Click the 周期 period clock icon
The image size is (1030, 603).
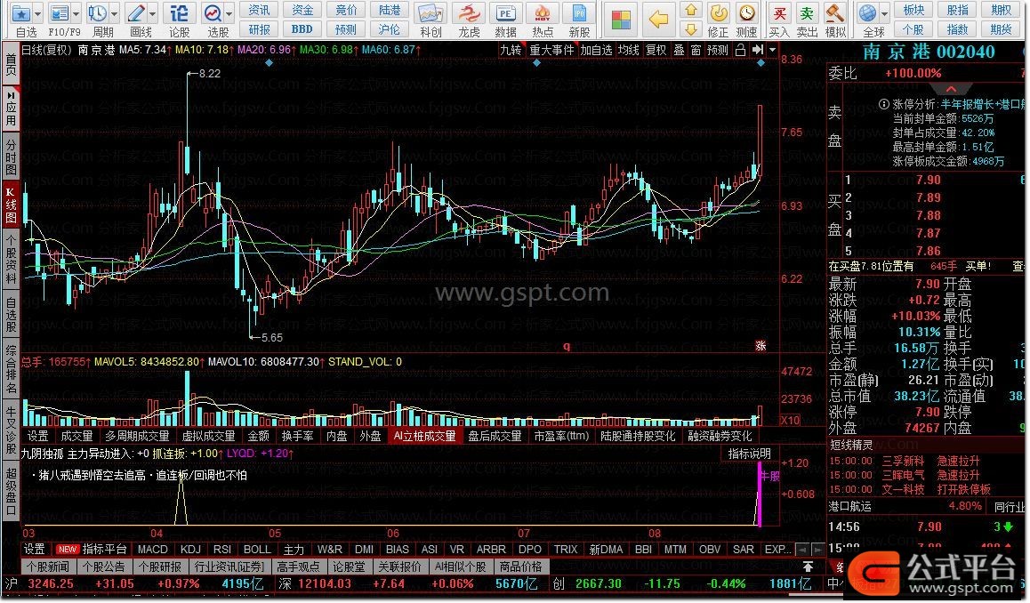(x=98, y=13)
